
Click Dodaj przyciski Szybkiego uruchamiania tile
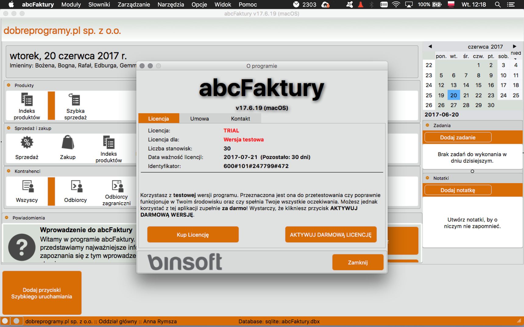coord(42,293)
